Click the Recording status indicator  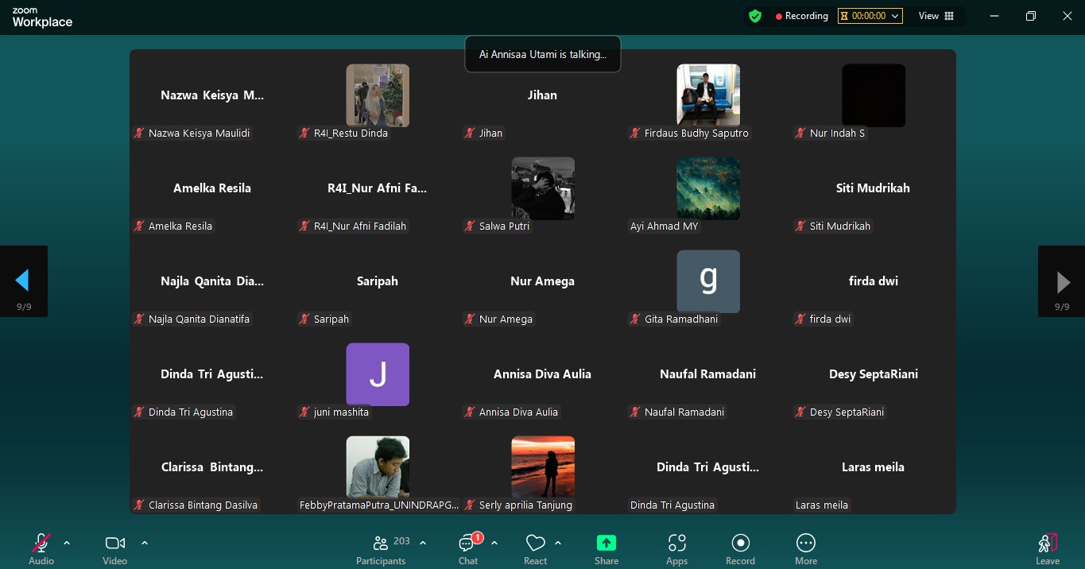(x=801, y=16)
